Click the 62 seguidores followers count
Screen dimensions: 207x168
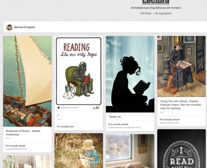[x=163, y=13]
